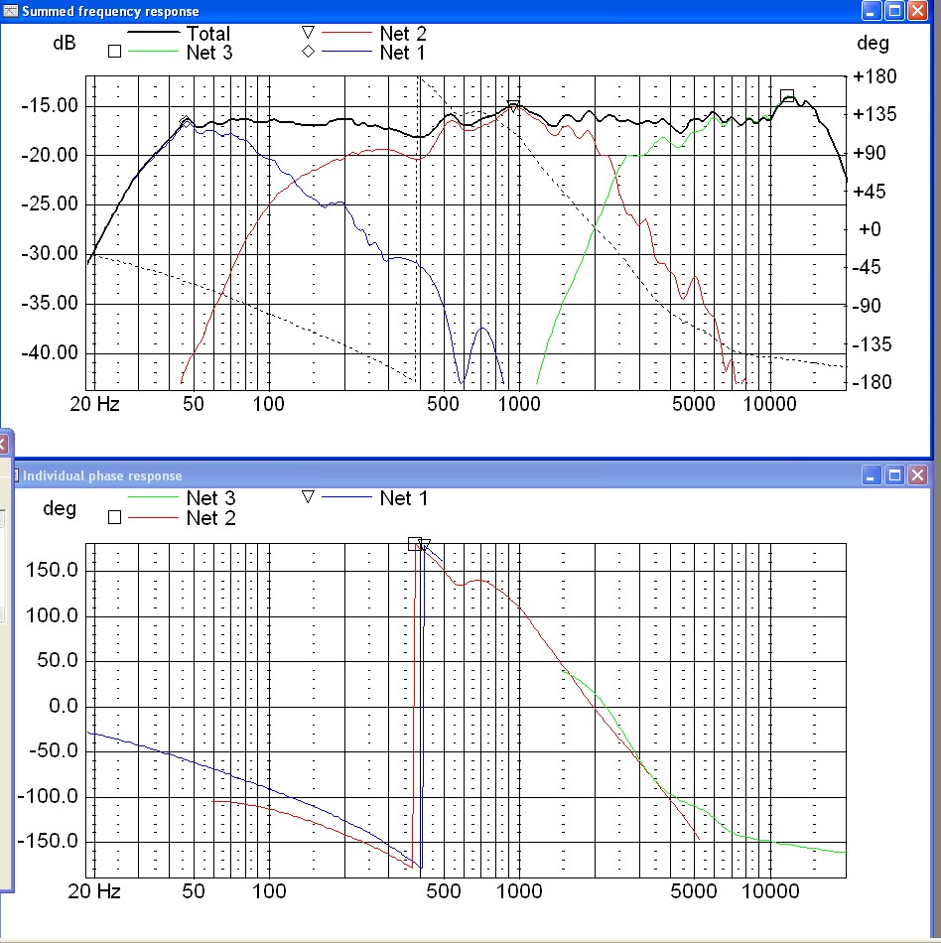Click the 5000 label under phase plot
The width and height of the screenshot is (941, 943).
pyautogui.click(x=693, y=891)
